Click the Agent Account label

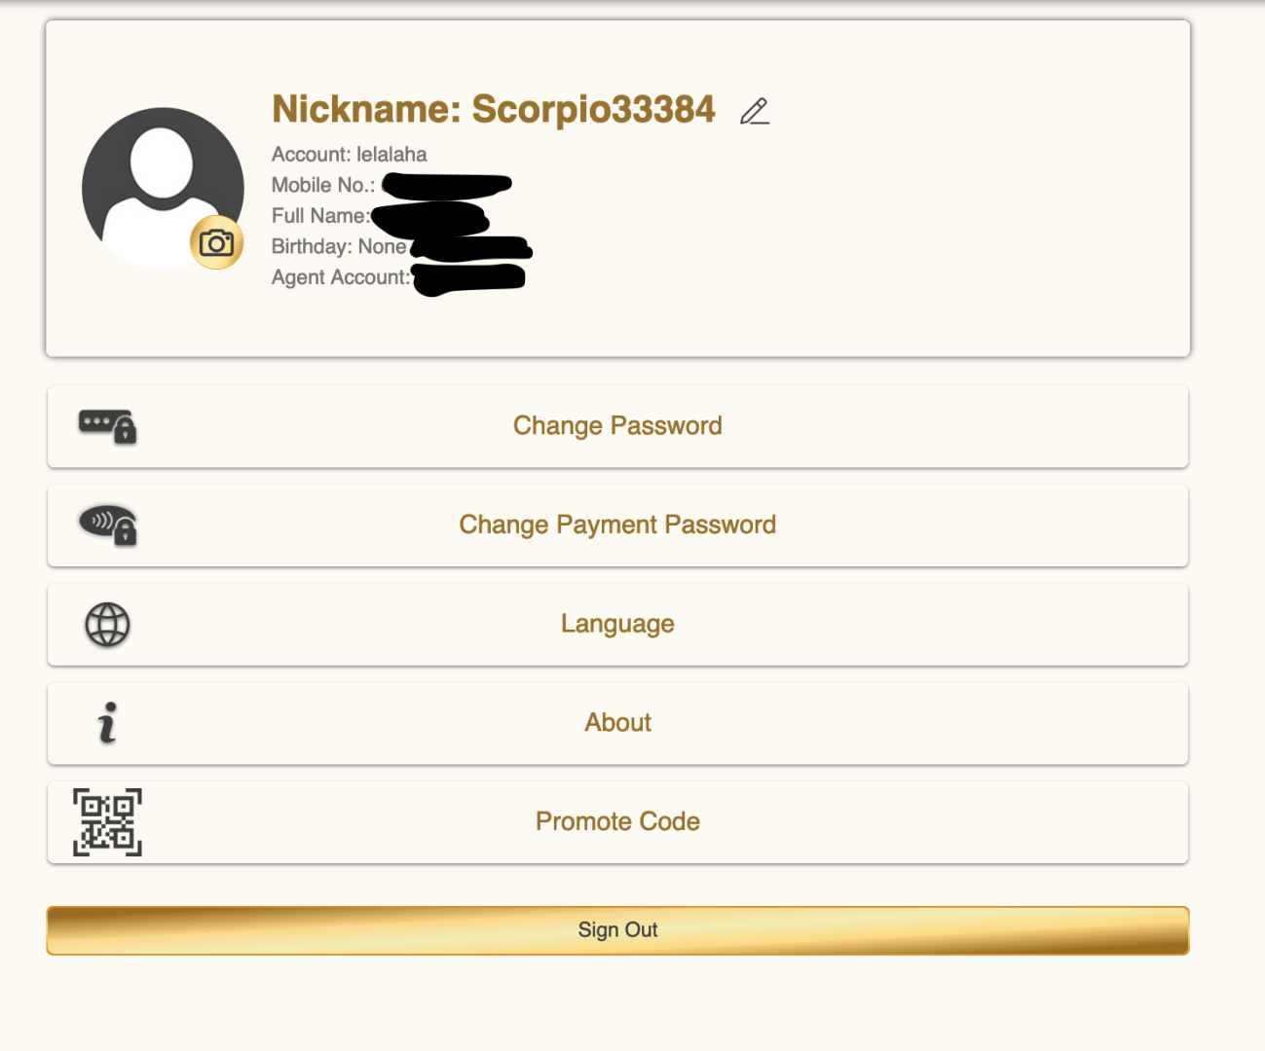[x=340, y=277]
